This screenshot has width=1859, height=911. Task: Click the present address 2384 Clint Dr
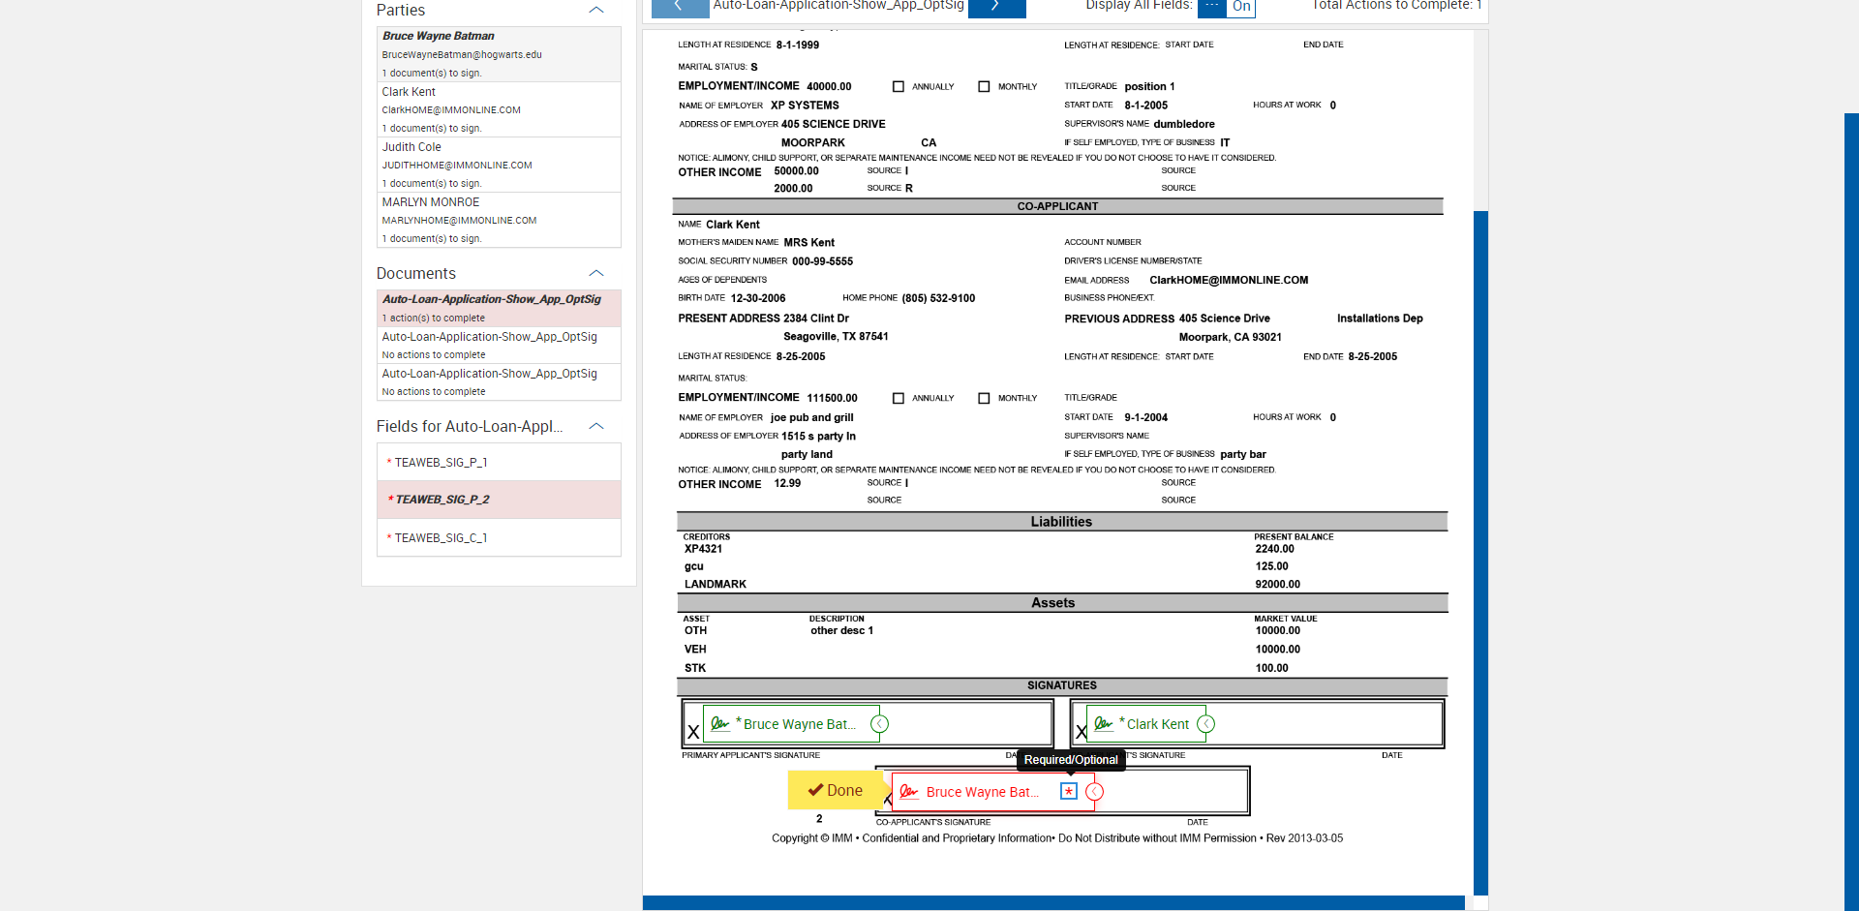(816, 319)
